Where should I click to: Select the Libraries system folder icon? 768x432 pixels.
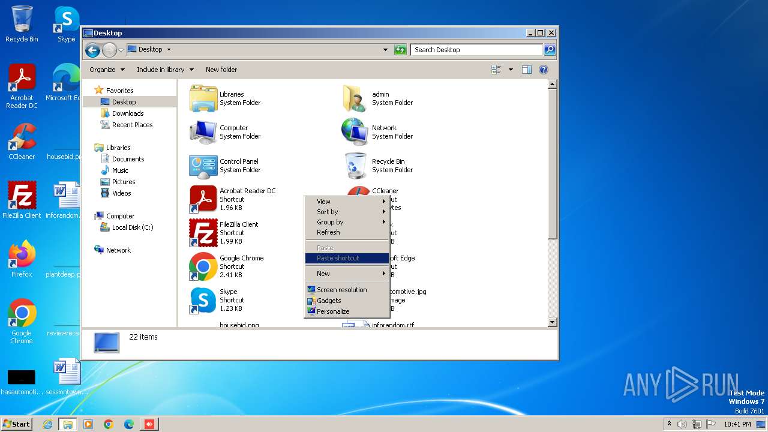click(x=203, y=98)
